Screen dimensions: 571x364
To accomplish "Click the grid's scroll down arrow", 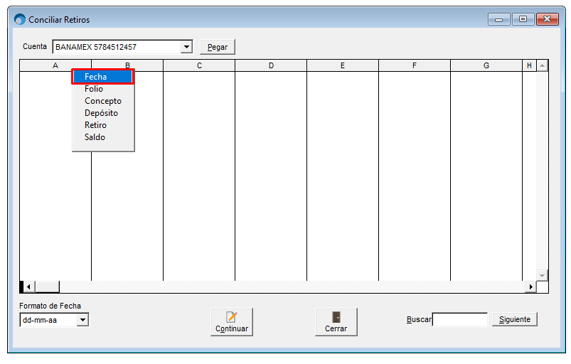I will point(543,276).
